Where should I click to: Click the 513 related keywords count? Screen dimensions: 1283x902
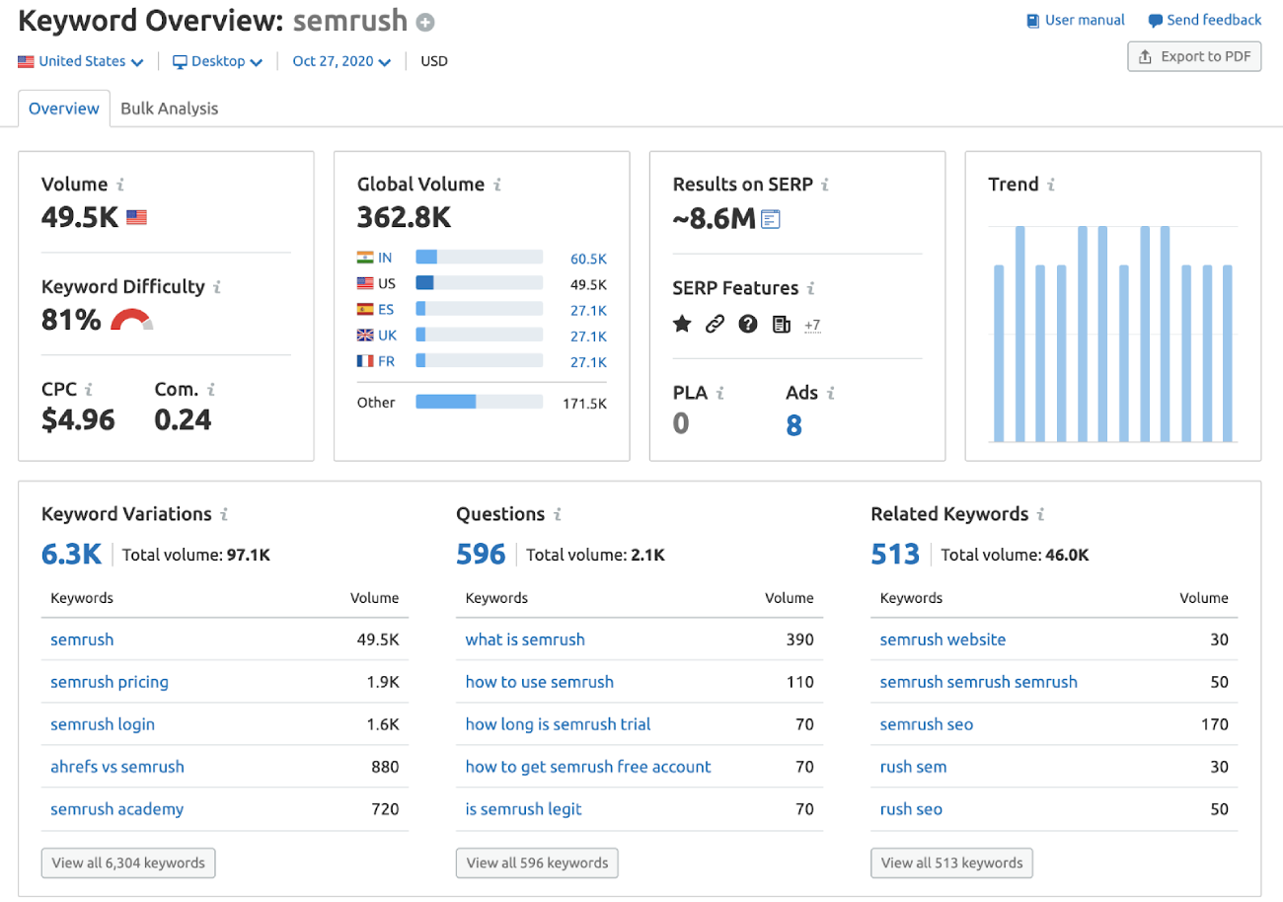click(895, 555)
